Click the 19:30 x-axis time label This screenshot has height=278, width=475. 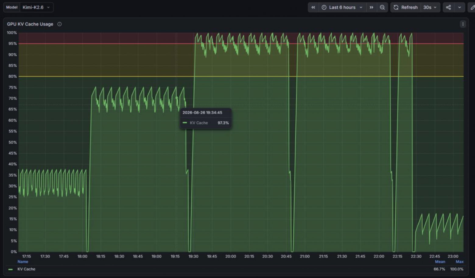point(193,256)
